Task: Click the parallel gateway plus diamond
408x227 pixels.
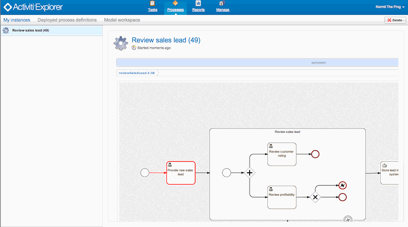Action: (x=250, y=173)
